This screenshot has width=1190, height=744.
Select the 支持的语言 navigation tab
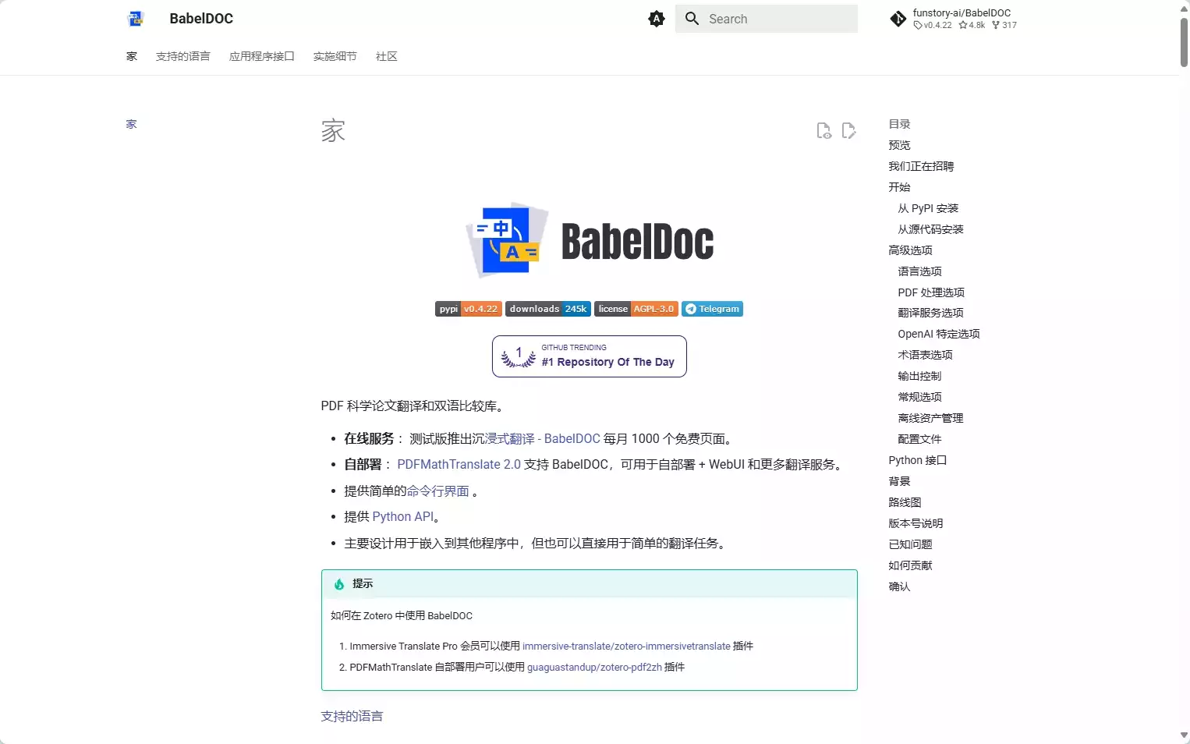coord(182,56)
